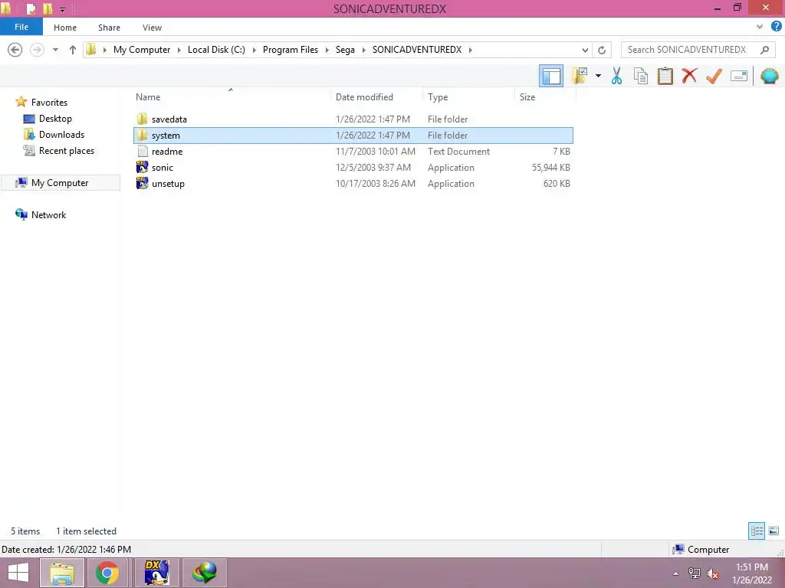Click Program Files breadcrumb
Image resolution: width=785 pixels, height=588 pixels.
point(291,50)
